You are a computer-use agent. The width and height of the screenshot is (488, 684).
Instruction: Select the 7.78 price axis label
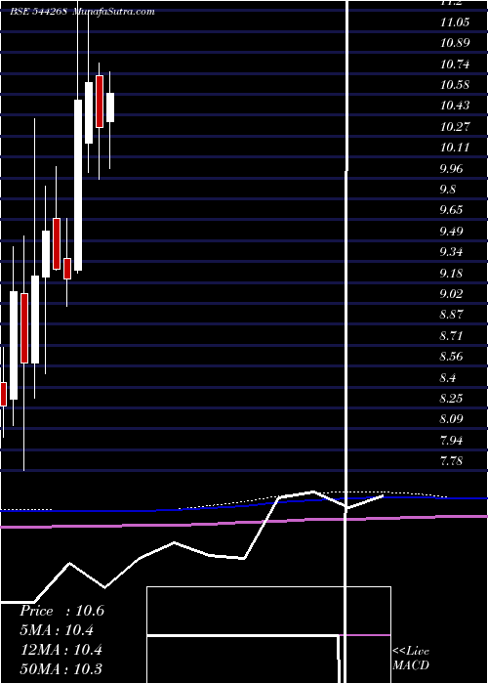point(451,461)
